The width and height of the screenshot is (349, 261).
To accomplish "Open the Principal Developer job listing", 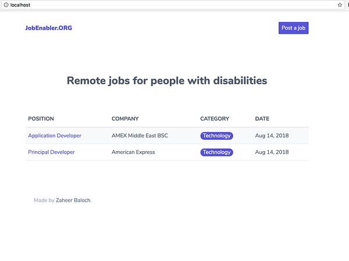I will pos(51,152).
